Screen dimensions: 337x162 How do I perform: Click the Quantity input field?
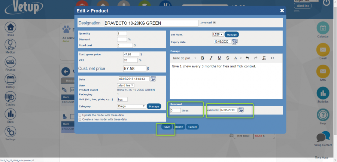point(122,34)
